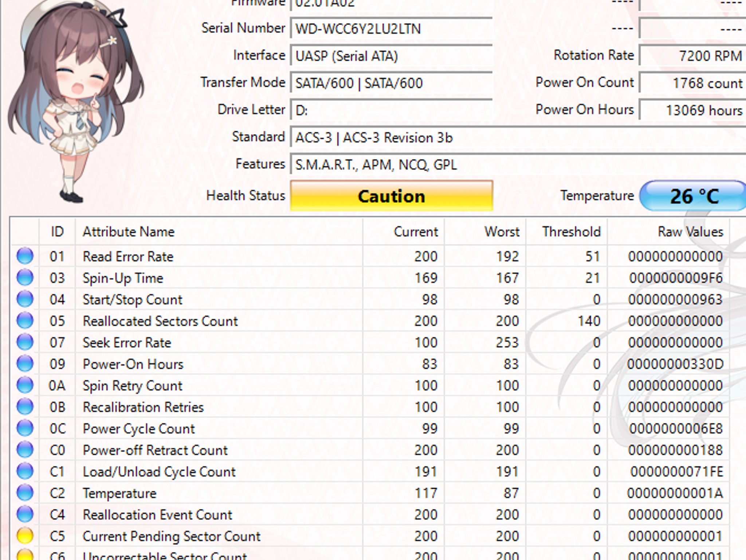Click raw value 00000000963 of Start/Stop Count
Viewport: 746px width, 560px height.
coord(676,299)
